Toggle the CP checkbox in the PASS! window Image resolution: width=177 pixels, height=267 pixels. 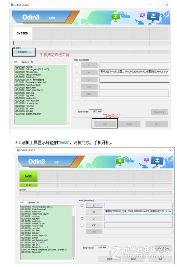(82, 219)
